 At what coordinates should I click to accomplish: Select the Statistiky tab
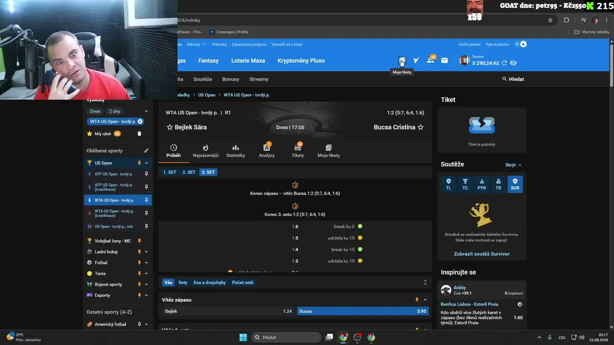point(236,151)
